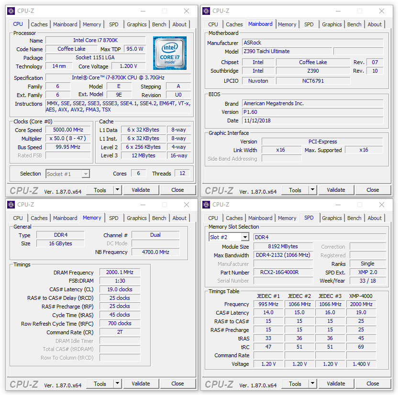Click the Channel # value Dual

point(155,235)
